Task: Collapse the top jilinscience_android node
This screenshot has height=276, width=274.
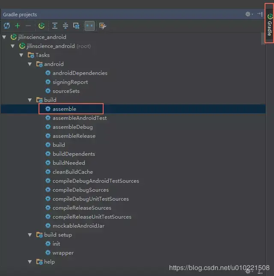Action: tap(4, 37)
